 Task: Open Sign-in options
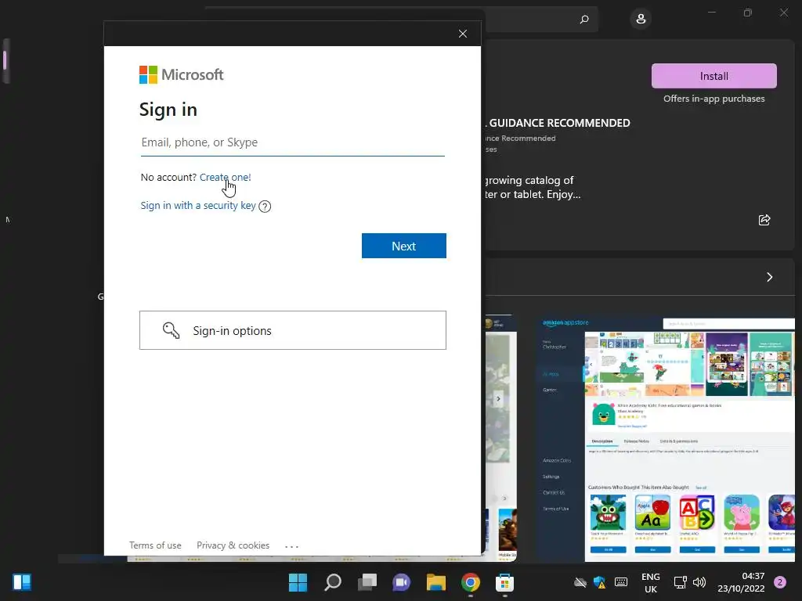293,330
